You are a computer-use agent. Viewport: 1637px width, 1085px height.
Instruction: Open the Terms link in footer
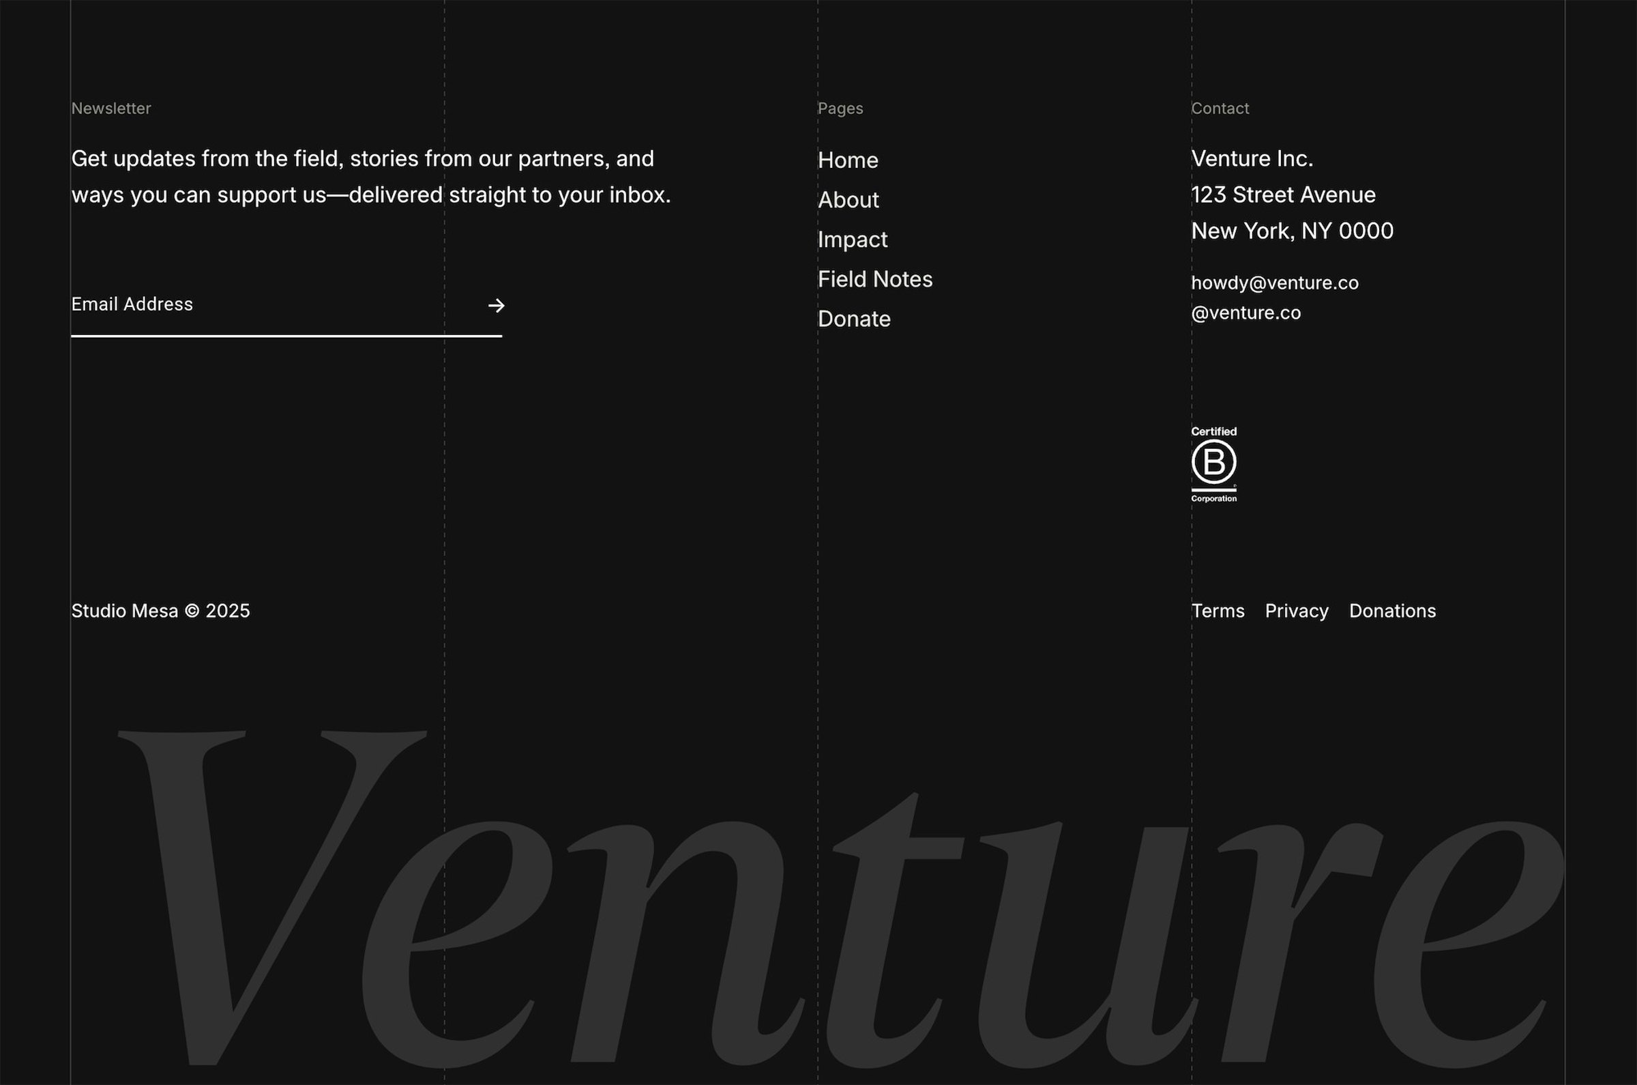[x=1218, y=611]
